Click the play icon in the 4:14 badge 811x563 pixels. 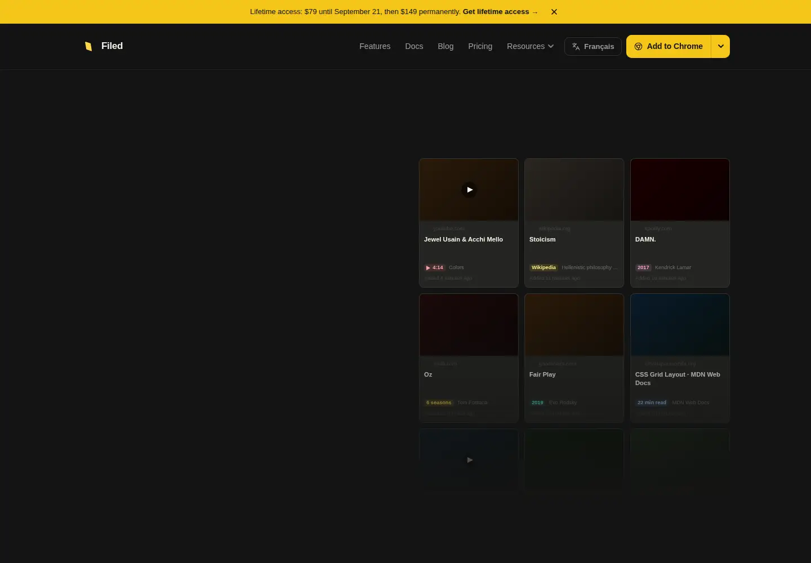pyautogui.click(x=428, y=267)
